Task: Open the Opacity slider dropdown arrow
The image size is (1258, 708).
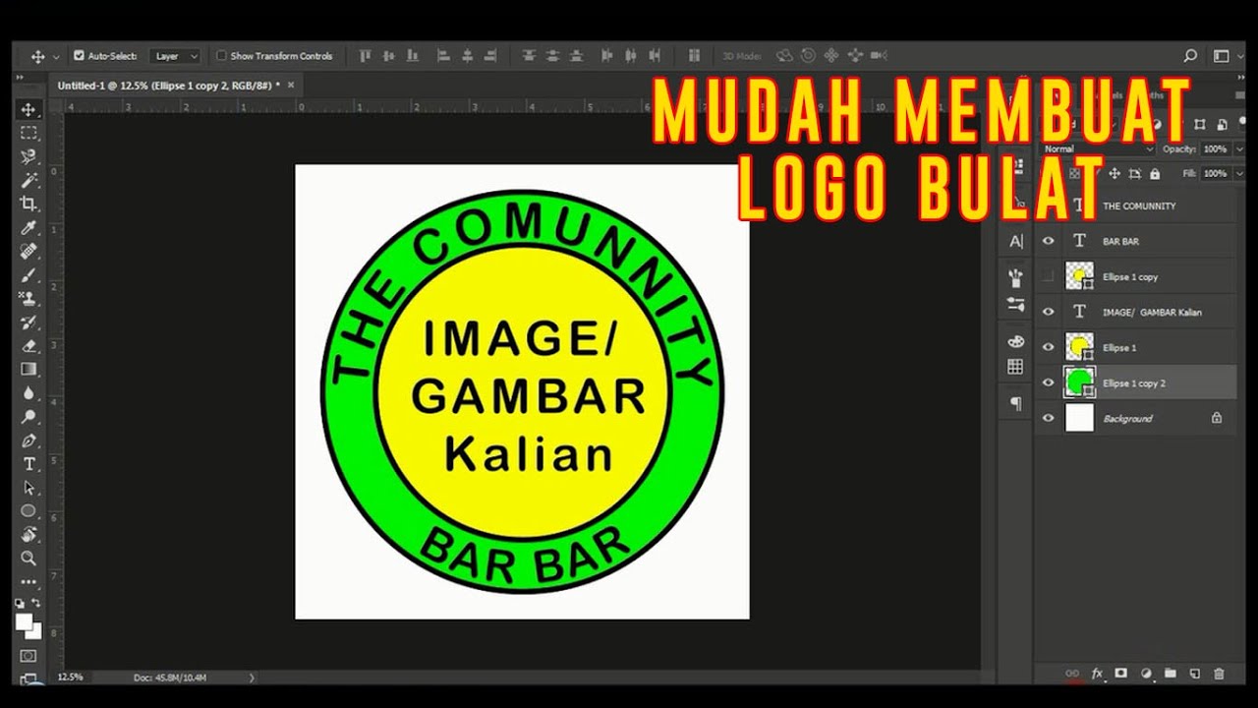Action: point(1238,149)
